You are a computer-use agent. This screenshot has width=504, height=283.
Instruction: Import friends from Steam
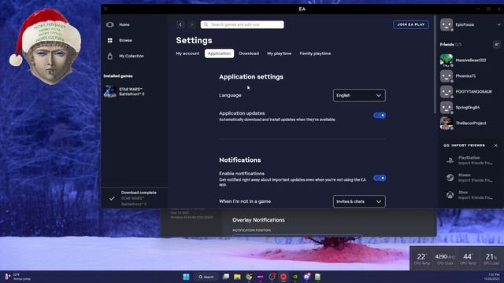(x=470, y=178)
